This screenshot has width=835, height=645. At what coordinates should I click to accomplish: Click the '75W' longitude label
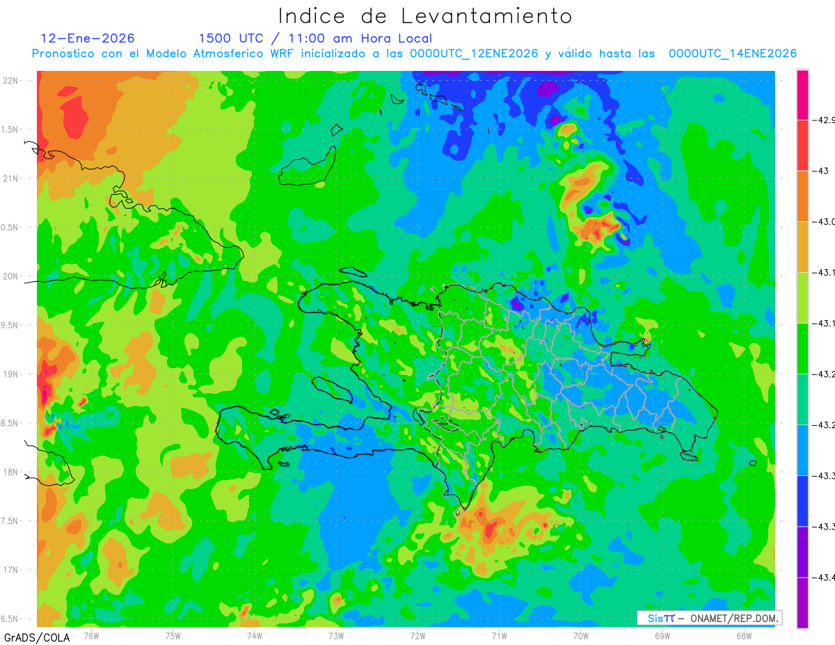click(173, 635)
